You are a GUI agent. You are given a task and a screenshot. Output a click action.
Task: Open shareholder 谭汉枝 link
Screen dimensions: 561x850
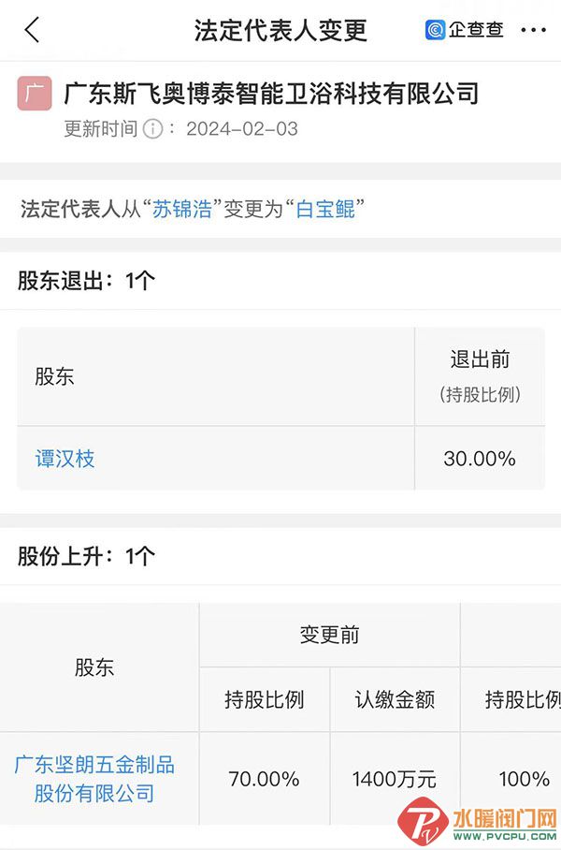tap(65, 459)
